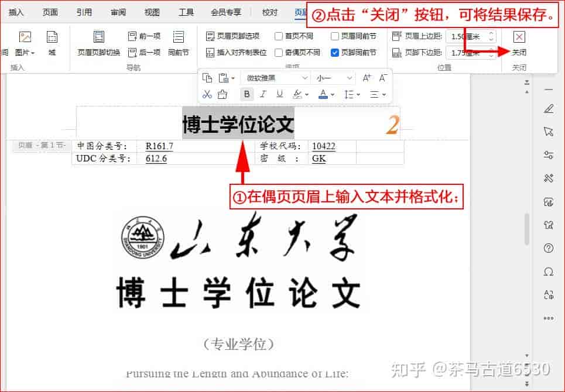Show more sidebar tools via three dots
The height and width of the screenshot is (392, 565).
click(x=549, y=318)
